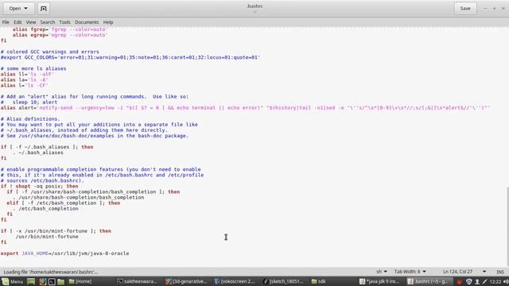This screenshot has height=286, width=509.
Task: Click the vertical scrollbar thumb
Action: tap(507, 226)
